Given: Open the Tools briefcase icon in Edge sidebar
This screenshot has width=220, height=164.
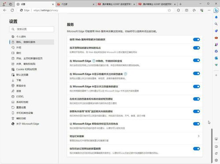Looking at the screenshot, I should pos(216,38).
